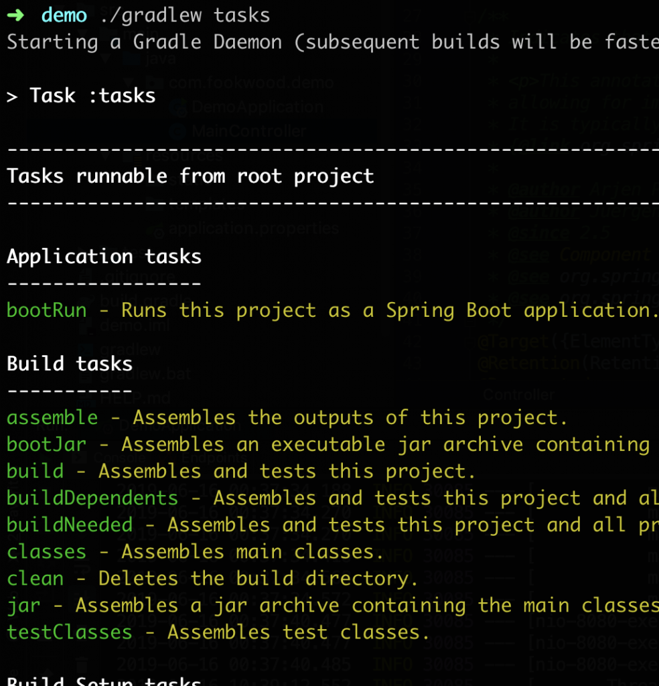Select the green "assemble" task name
Screen dimensions: 659x686
pyautogui.click(x=52, y=417)
